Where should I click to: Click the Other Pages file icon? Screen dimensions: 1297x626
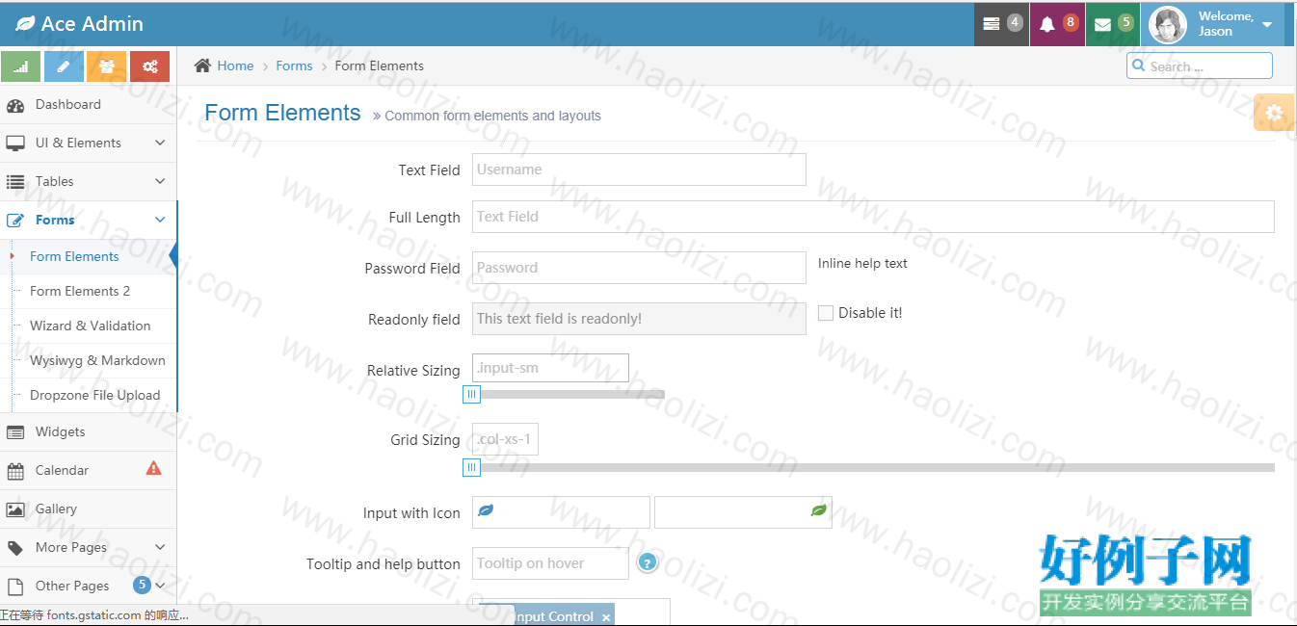pos(15,587)
